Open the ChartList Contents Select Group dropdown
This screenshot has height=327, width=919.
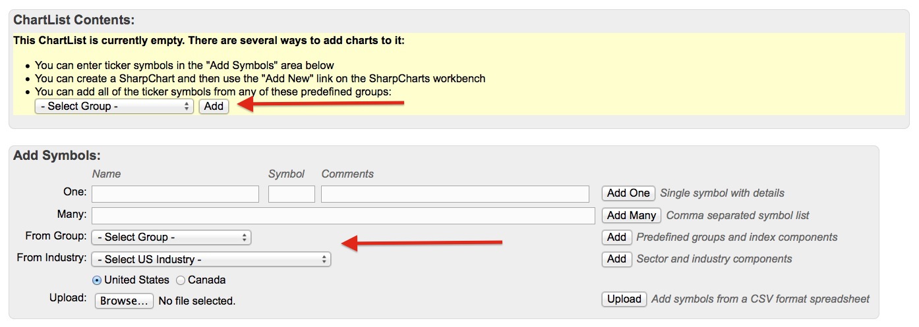tap(114, 106)
